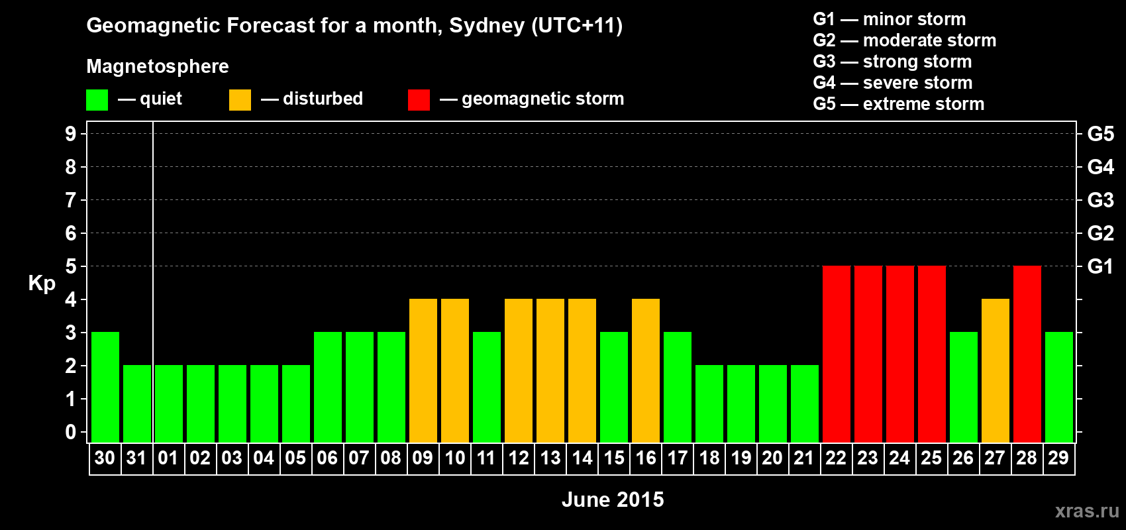1126x530 pixels.
Task: Click date label 23 on the axis
Action: 868,458
